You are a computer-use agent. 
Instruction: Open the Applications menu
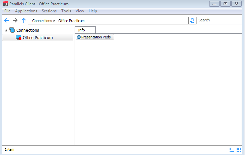pos(26,11)
